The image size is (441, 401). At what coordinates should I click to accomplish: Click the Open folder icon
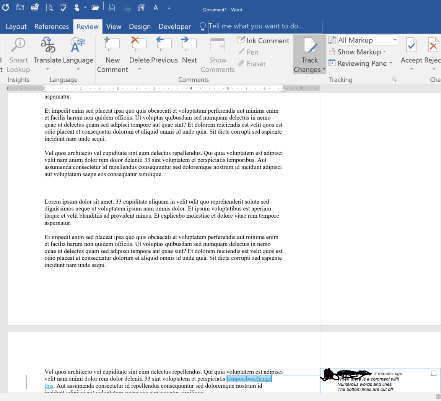(x=95, y=8)
